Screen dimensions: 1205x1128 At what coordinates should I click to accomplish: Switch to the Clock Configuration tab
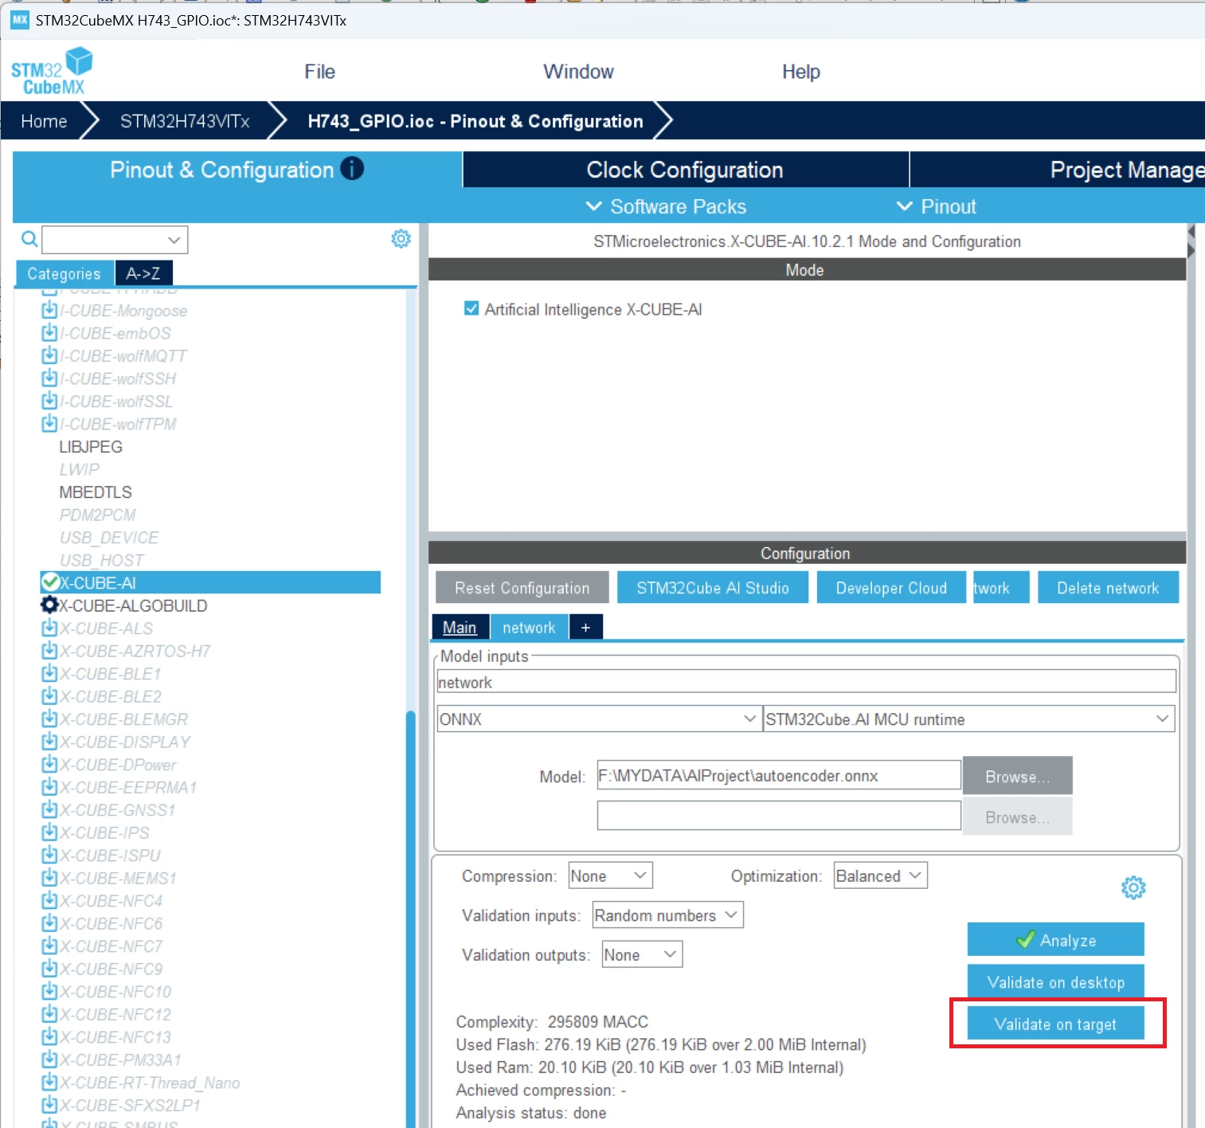[x=685, y=170]
